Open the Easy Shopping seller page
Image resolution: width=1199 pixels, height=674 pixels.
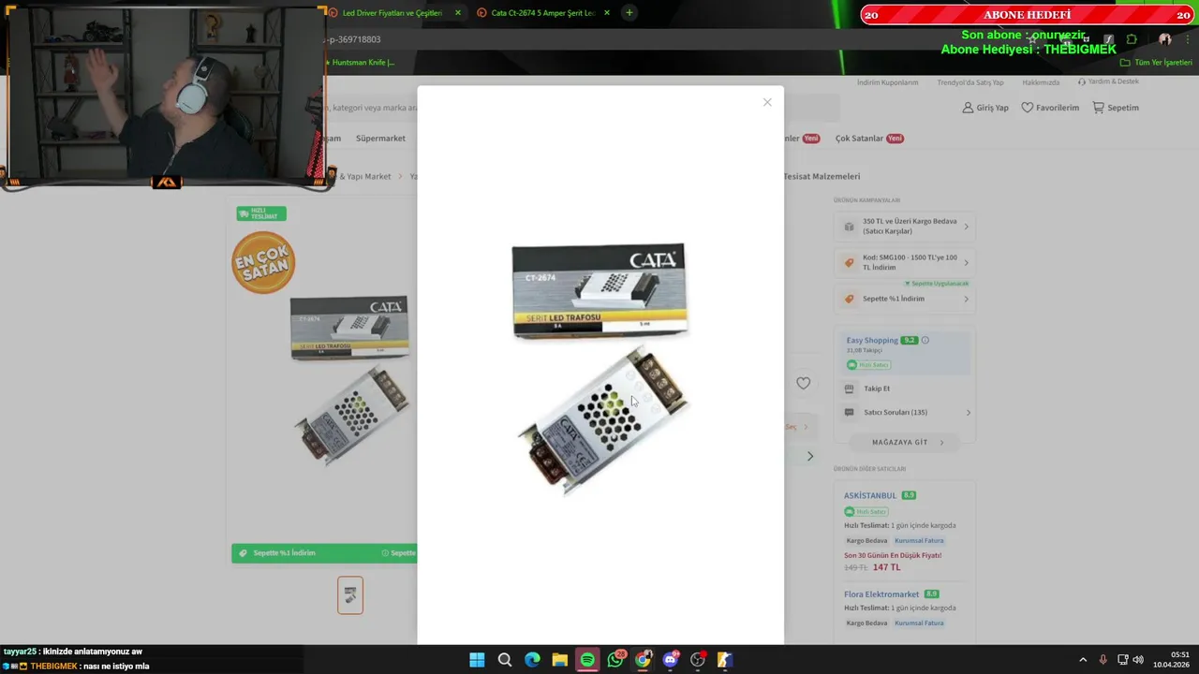(x=872, y=341)
